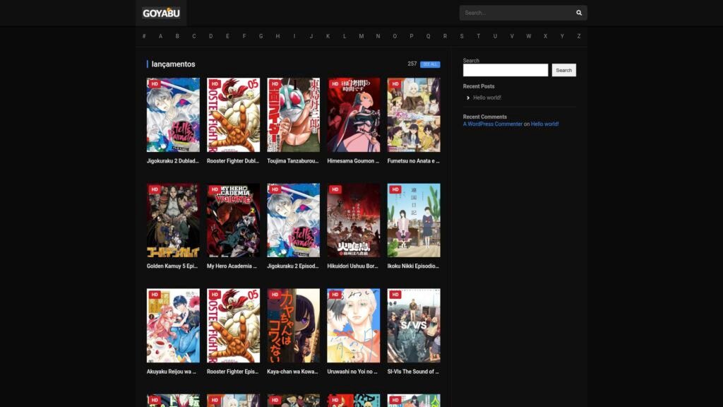The width and height of the screenshot is (723, 407).
Task: Click the header search input box
Action: click(515, 13)
